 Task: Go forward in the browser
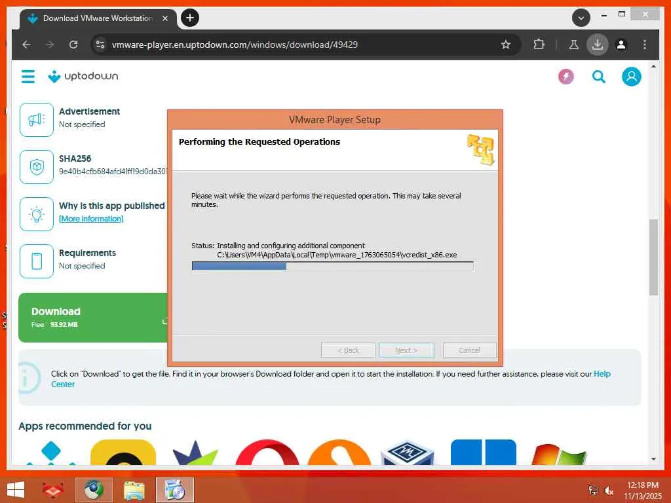[50, 45]
